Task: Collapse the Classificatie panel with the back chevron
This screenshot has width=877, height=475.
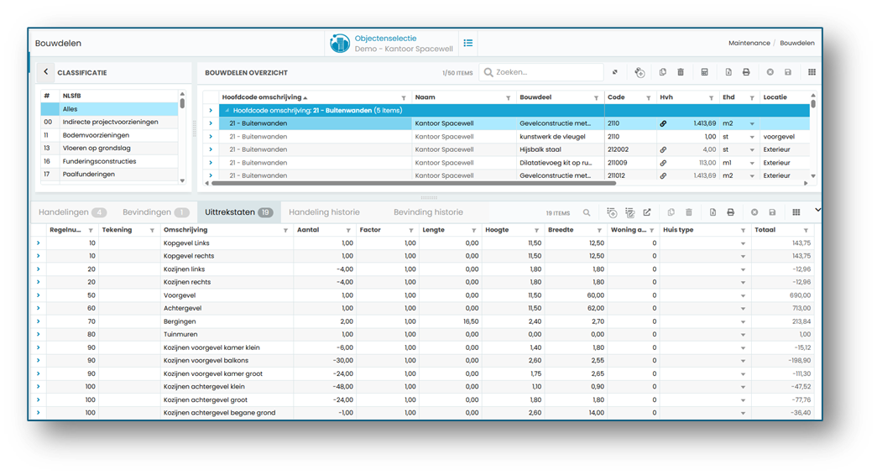Action: [46, 72]
